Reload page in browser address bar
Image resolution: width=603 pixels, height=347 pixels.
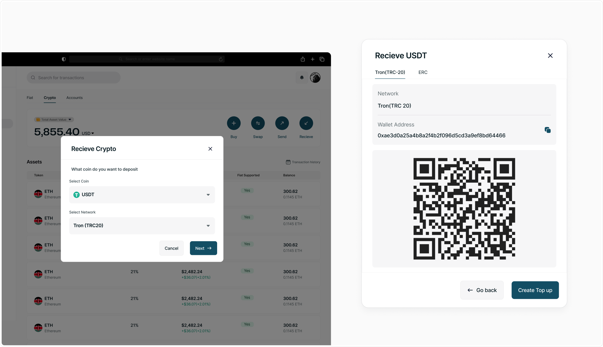tap(220, 59)
